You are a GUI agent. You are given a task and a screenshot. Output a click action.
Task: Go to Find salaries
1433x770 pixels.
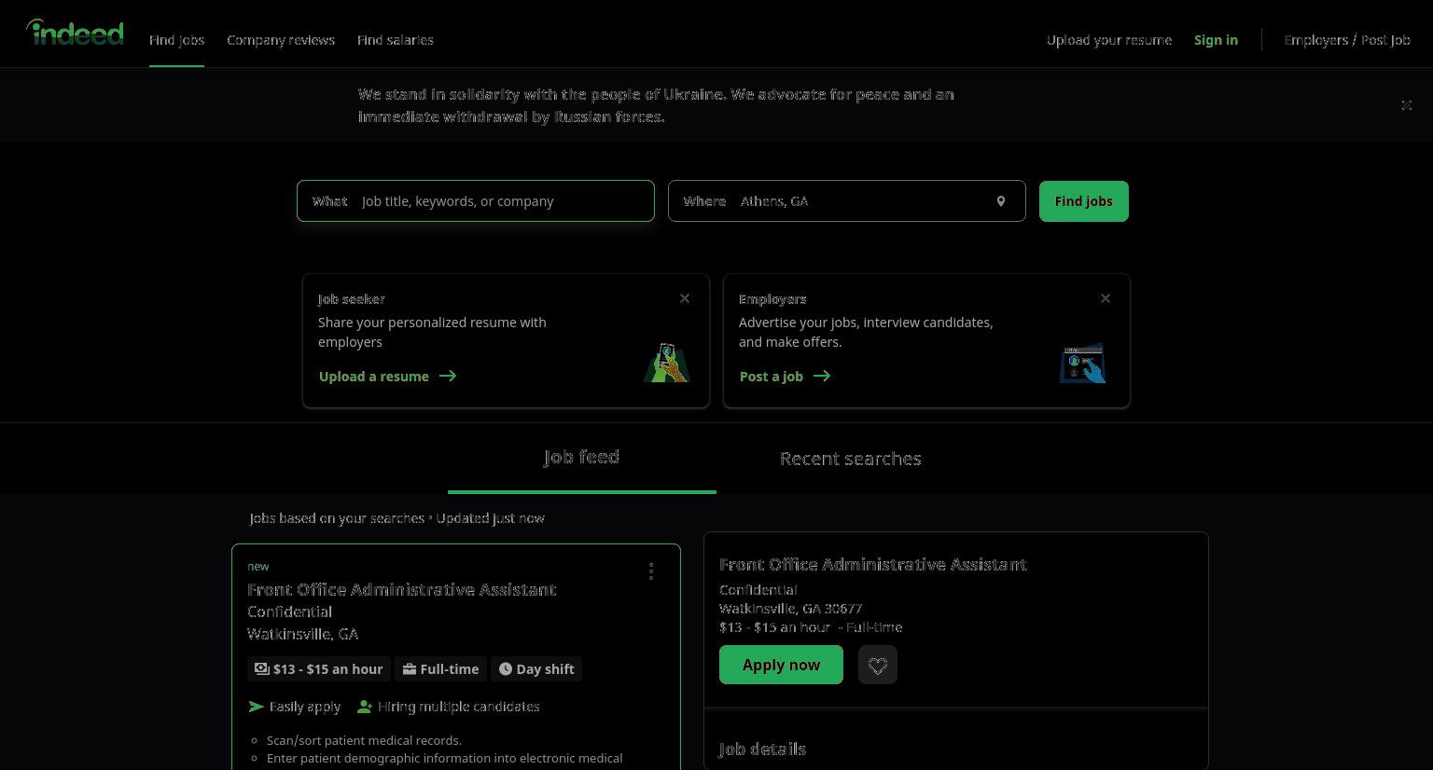[396, 40]
